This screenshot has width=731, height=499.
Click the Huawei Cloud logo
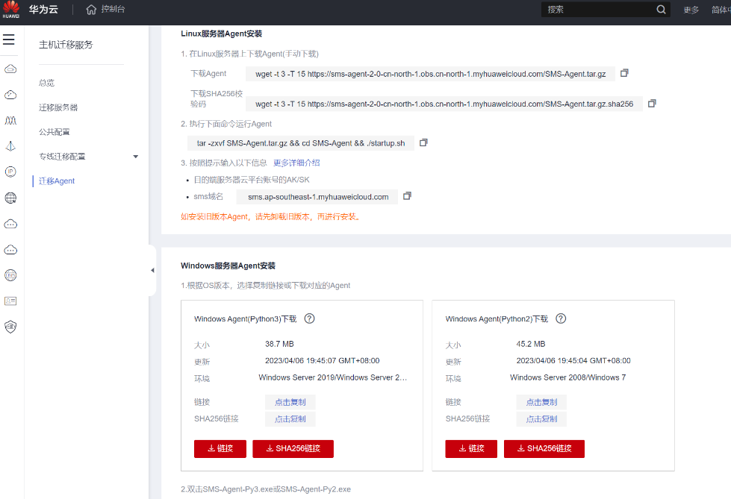(10, 9)
